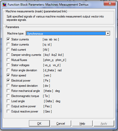Image resolution: width=118 pixels, height=131 pixels.
Task: Enable Stator voltages vs_q vs_d
Action: [x=8, y=65]
